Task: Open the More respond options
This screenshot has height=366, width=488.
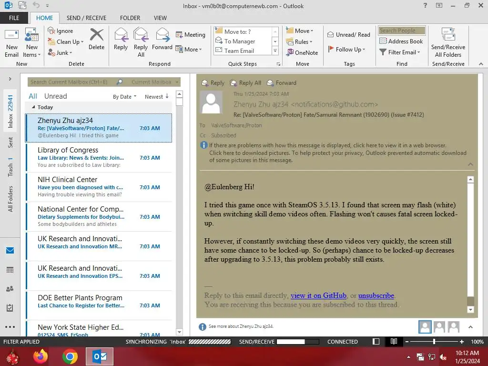Action: tap(189, 49)
